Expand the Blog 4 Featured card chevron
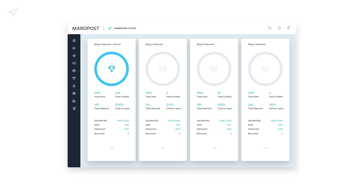 265,148
